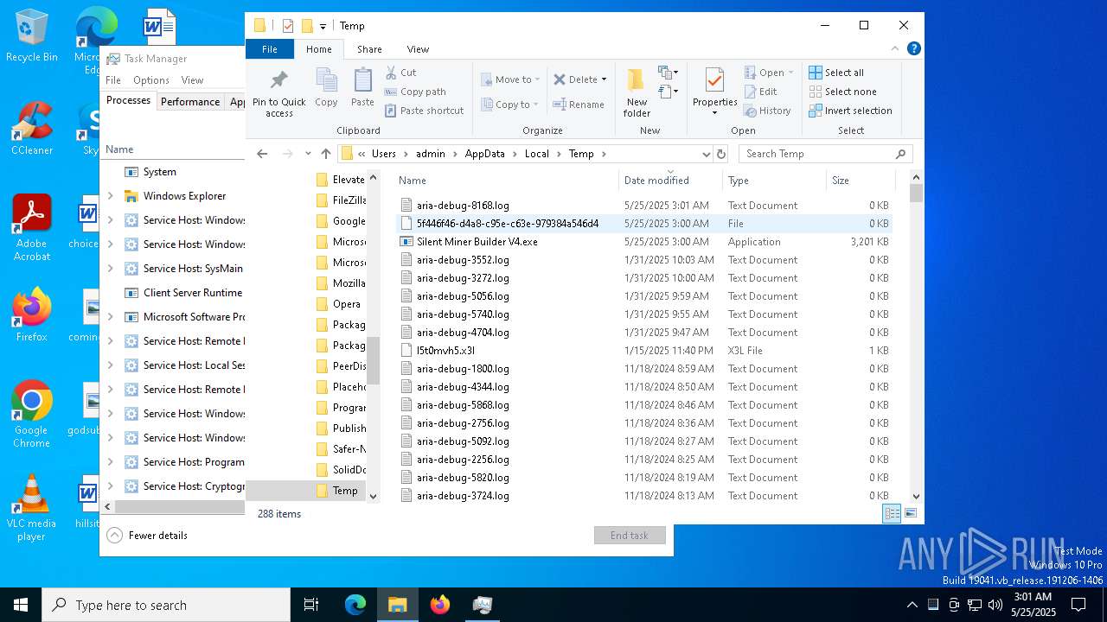Click Pin to Quick access icon

coord(278,93)
